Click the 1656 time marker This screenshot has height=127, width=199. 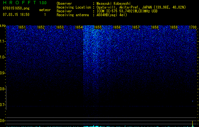tap(117, 27)
